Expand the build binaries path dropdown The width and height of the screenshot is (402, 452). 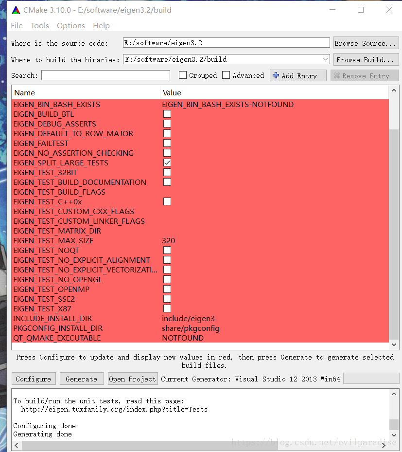(x=325, y=59)
